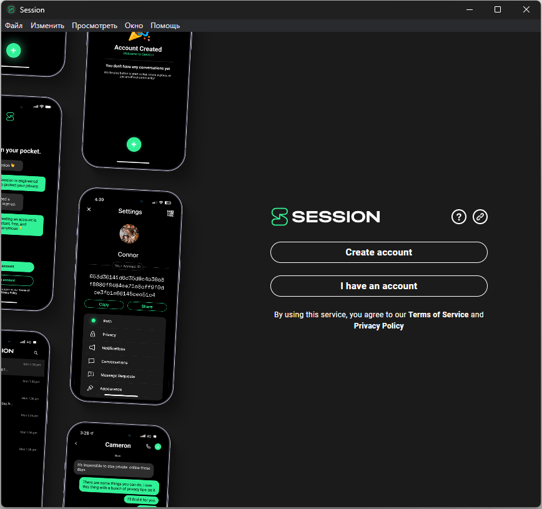Click the I have an account button
Viewport: 542px width, 509px height.
click(x=379, y=286)
